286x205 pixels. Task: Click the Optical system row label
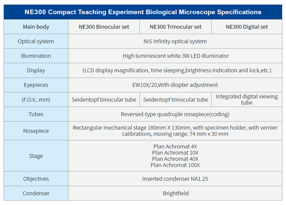(x=36, y=41)
